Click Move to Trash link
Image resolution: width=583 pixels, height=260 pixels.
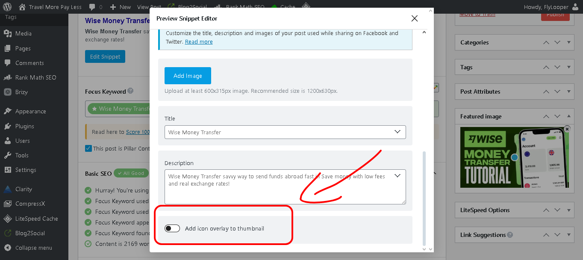click(477, 15)
